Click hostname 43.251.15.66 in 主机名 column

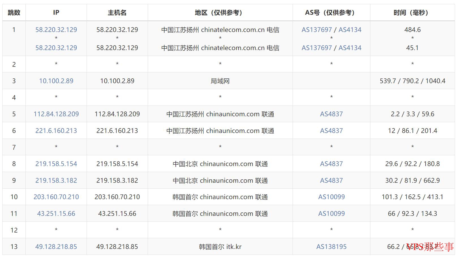pyautogui.click(x=117, y=214)
